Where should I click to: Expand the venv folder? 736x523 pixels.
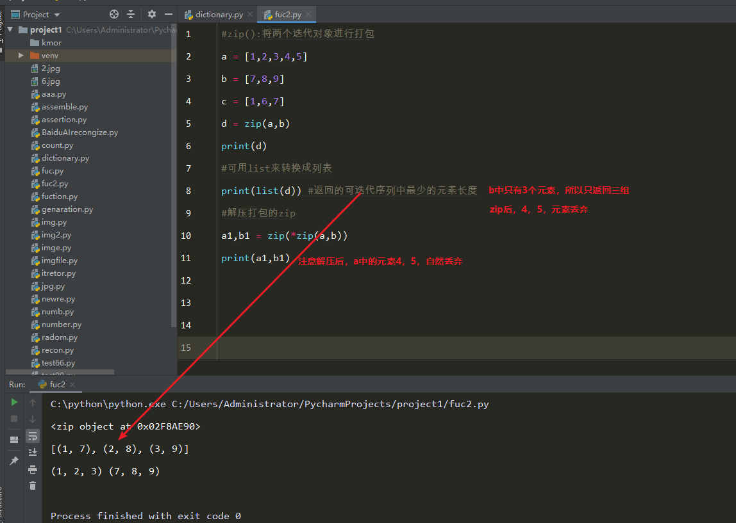pyautogui.click(x=19, y=55)
